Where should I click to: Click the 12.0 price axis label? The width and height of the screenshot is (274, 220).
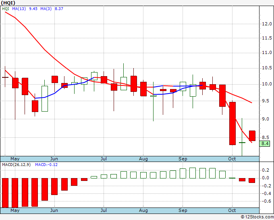(x=267, y=24)
